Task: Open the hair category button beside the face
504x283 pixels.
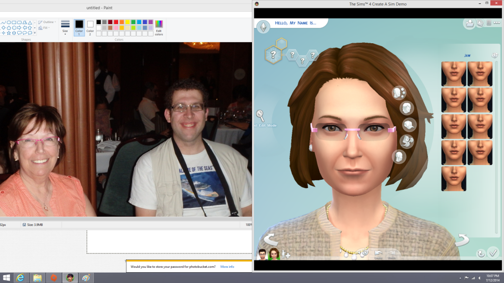Action: (x=407, y=108)
